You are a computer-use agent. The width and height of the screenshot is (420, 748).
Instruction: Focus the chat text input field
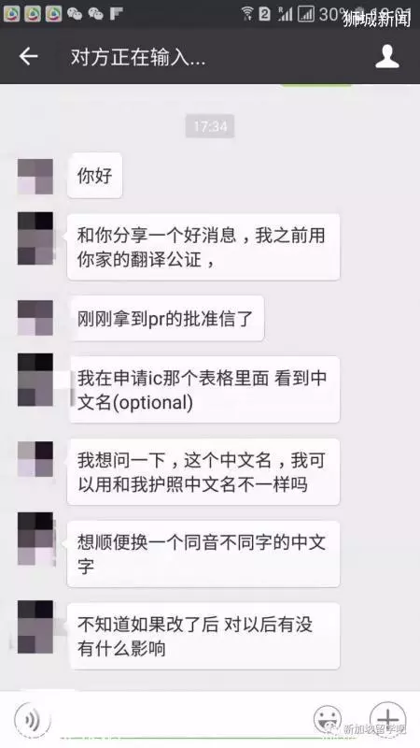(181, 719)
